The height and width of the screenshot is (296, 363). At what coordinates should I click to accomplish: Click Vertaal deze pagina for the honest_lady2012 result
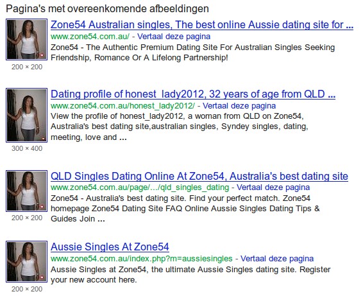point(239,106)
